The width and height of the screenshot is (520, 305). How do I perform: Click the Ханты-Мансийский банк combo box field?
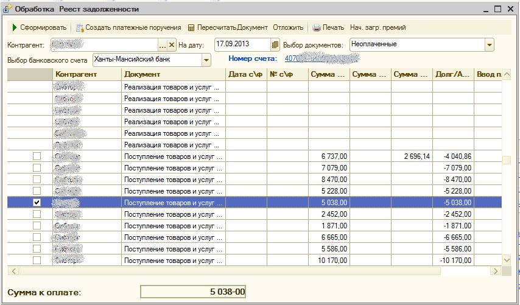coord(147,60)
